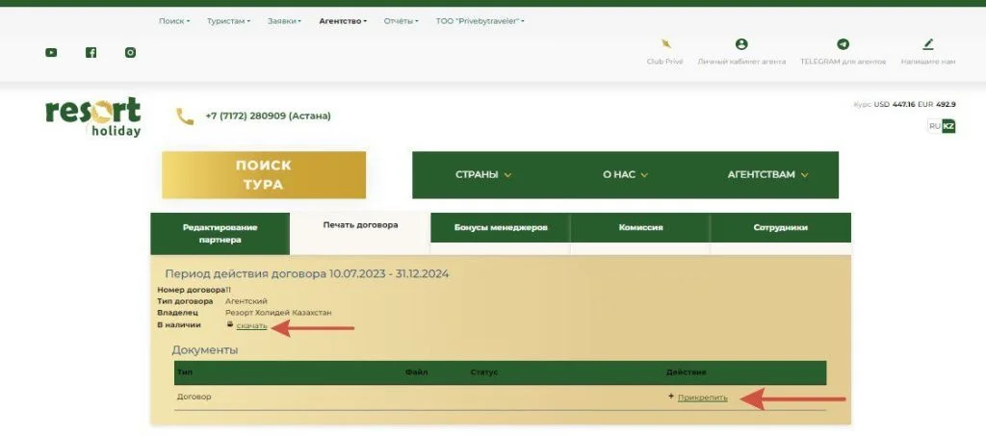Expand the Страны dropdown menu
The width and height of the screenshot is (986, 436).
[x=483, y=175]
